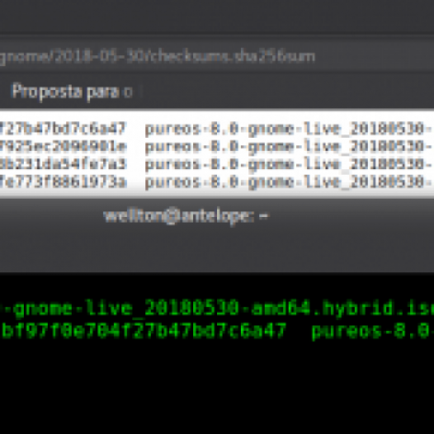Click the hash ending fe773f8861973a

tap(63, 182)
